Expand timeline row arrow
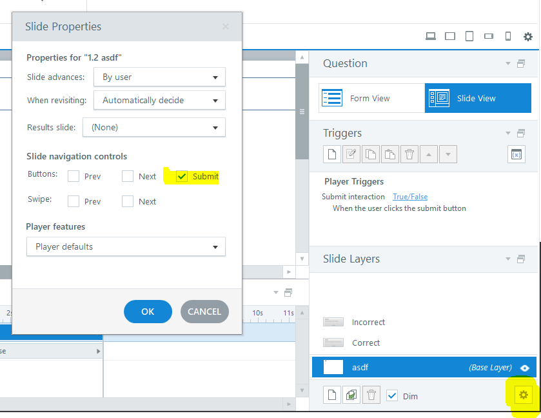The image size is (541, 418). (x=98, y=352)
